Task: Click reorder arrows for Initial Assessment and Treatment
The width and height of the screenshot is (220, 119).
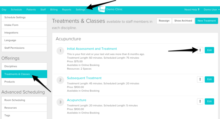Action: tap(200, 50)
